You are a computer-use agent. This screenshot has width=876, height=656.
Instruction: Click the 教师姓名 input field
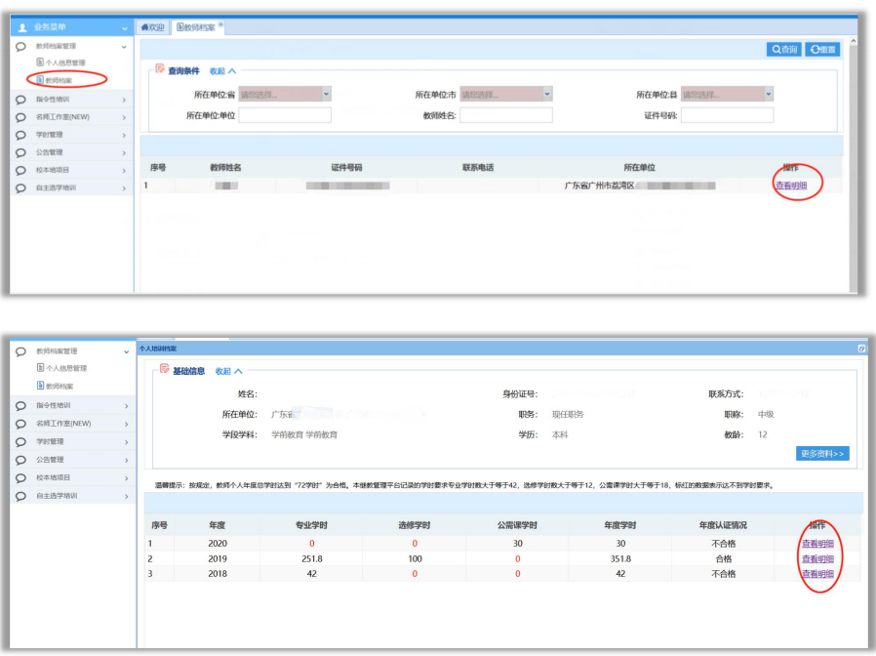coord(505,115)
